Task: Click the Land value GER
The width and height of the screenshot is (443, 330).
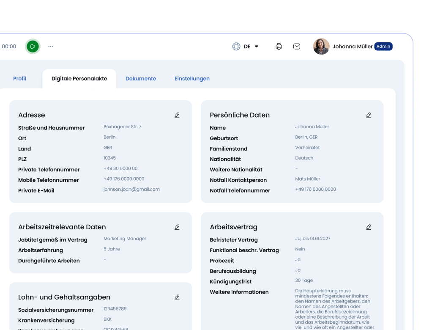Action: point(108,148)
